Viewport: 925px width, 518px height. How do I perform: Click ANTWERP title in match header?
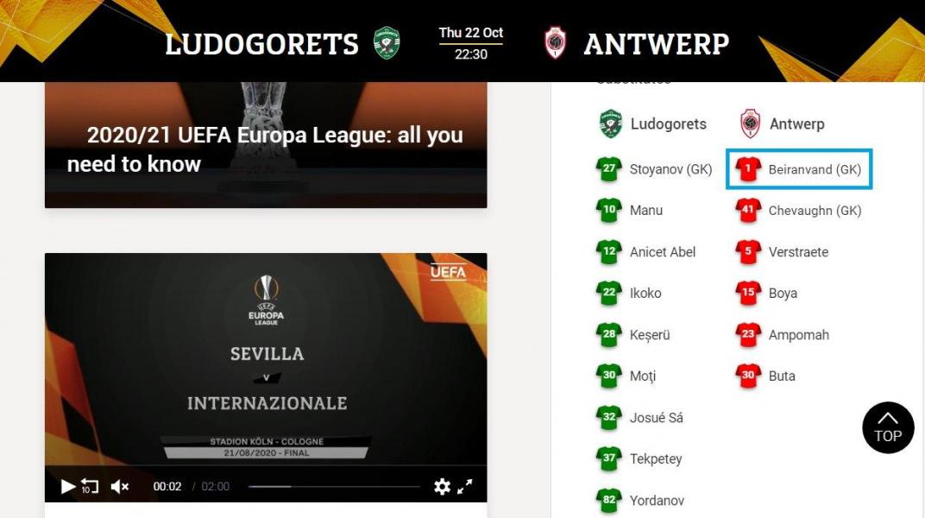657,44
